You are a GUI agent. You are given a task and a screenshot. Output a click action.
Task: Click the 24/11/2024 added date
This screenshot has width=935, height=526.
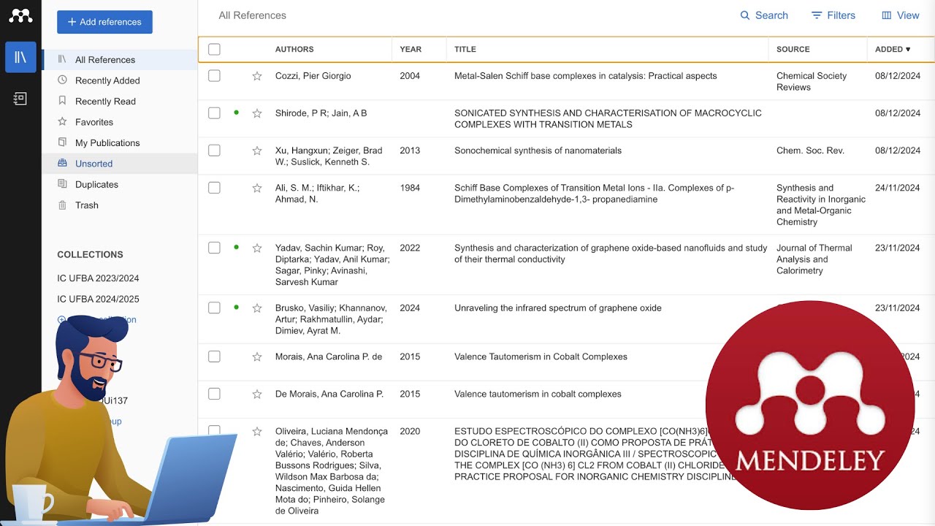click(x=897, y=188)
